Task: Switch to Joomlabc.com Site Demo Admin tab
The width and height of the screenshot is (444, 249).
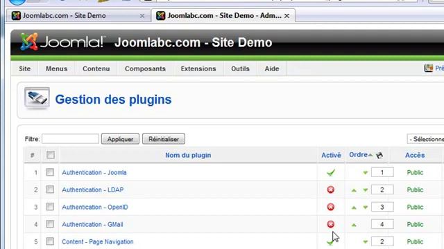Action: click(223, 15)
